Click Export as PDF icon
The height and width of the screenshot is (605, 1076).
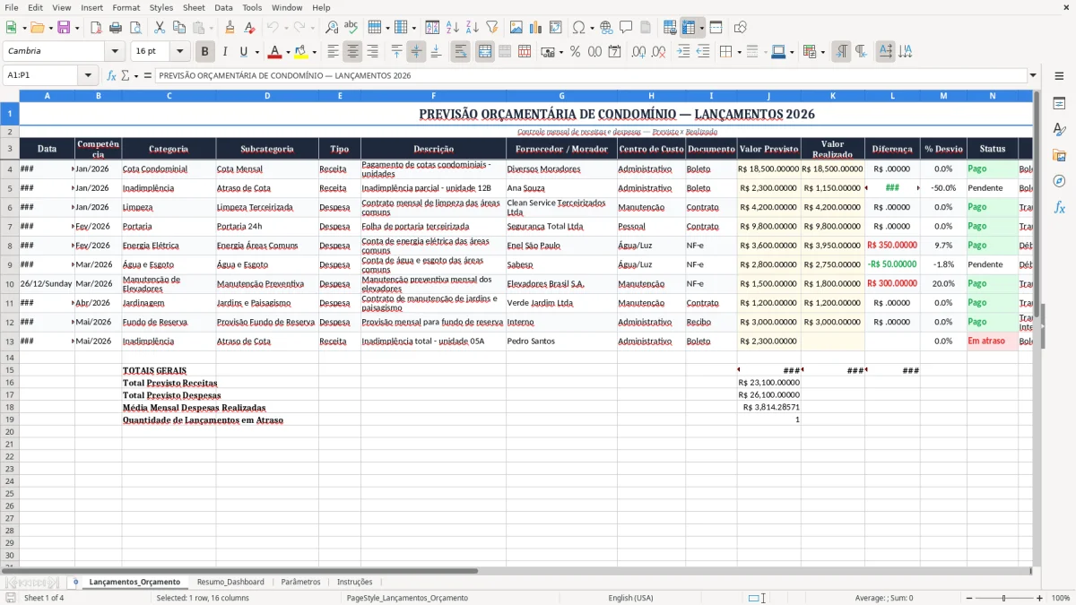point(96,28)
